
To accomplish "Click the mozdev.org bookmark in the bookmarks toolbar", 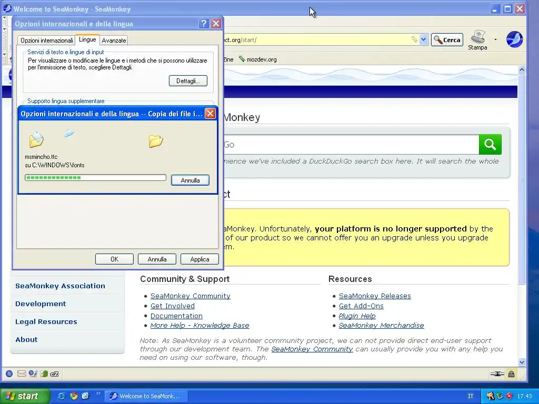I will (258, 59).
